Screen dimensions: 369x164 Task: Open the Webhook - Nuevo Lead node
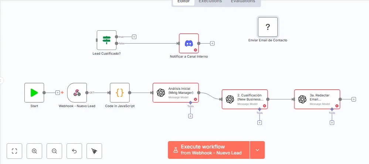pyautogui.click(x=77, y=93)
